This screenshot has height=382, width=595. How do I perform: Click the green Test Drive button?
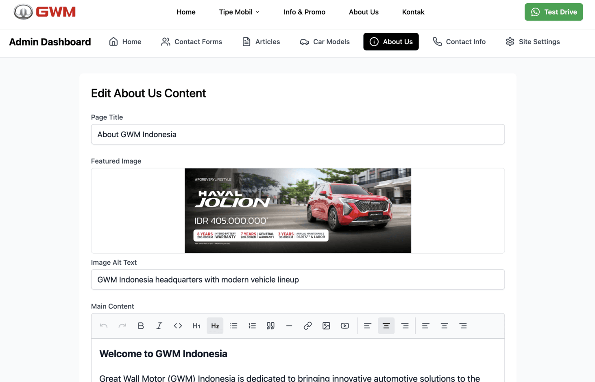554,12
